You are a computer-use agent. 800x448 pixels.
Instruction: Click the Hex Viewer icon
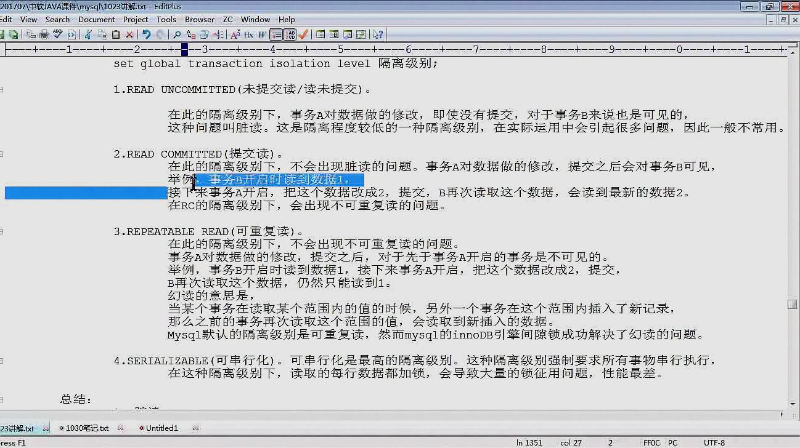click(x=249, y=35)
